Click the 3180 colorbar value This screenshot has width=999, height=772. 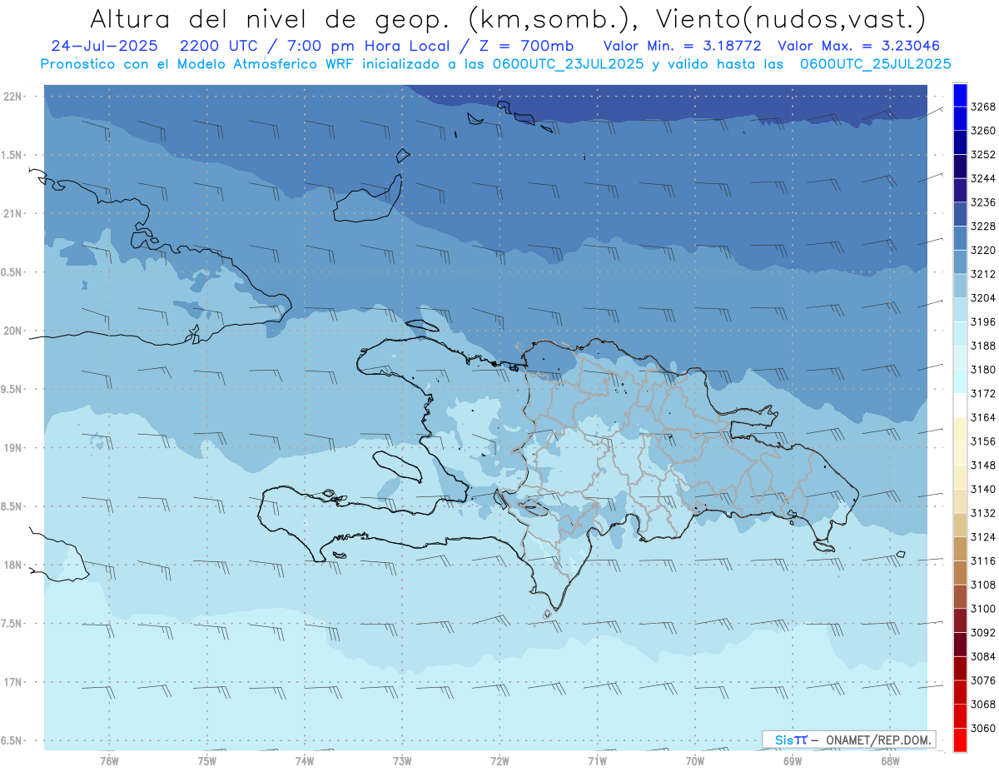point(983,370)
